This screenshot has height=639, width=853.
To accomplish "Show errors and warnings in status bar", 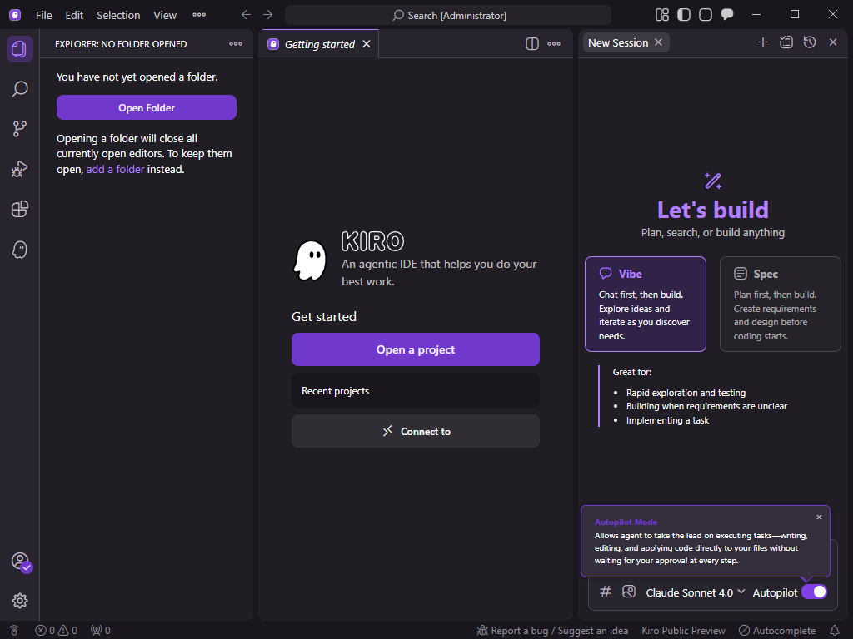I will [56, 631].
